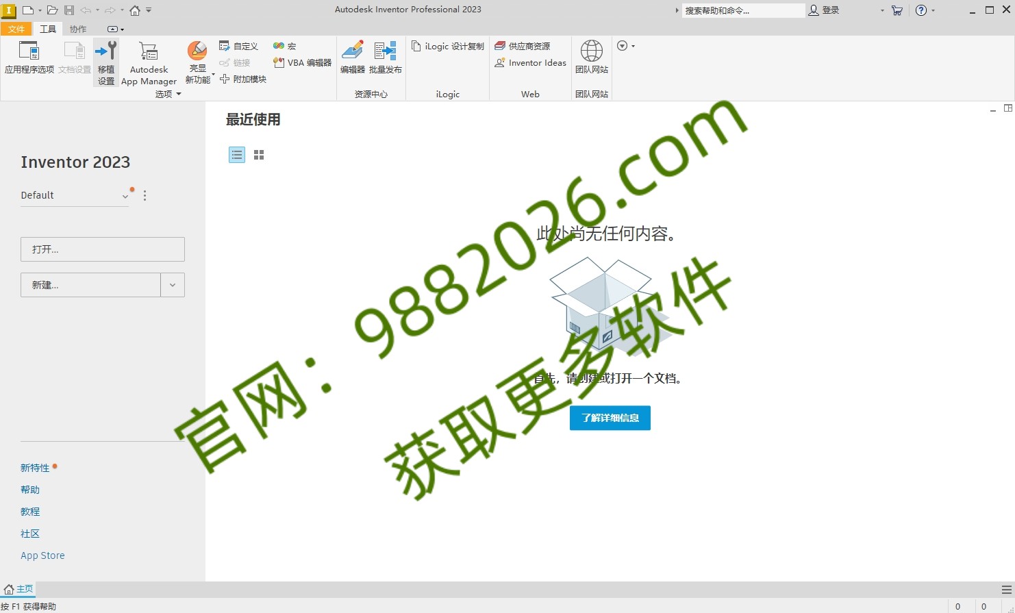Switch to the 协作 ribbon tab
1015x613 pixels.
(77, 29)
